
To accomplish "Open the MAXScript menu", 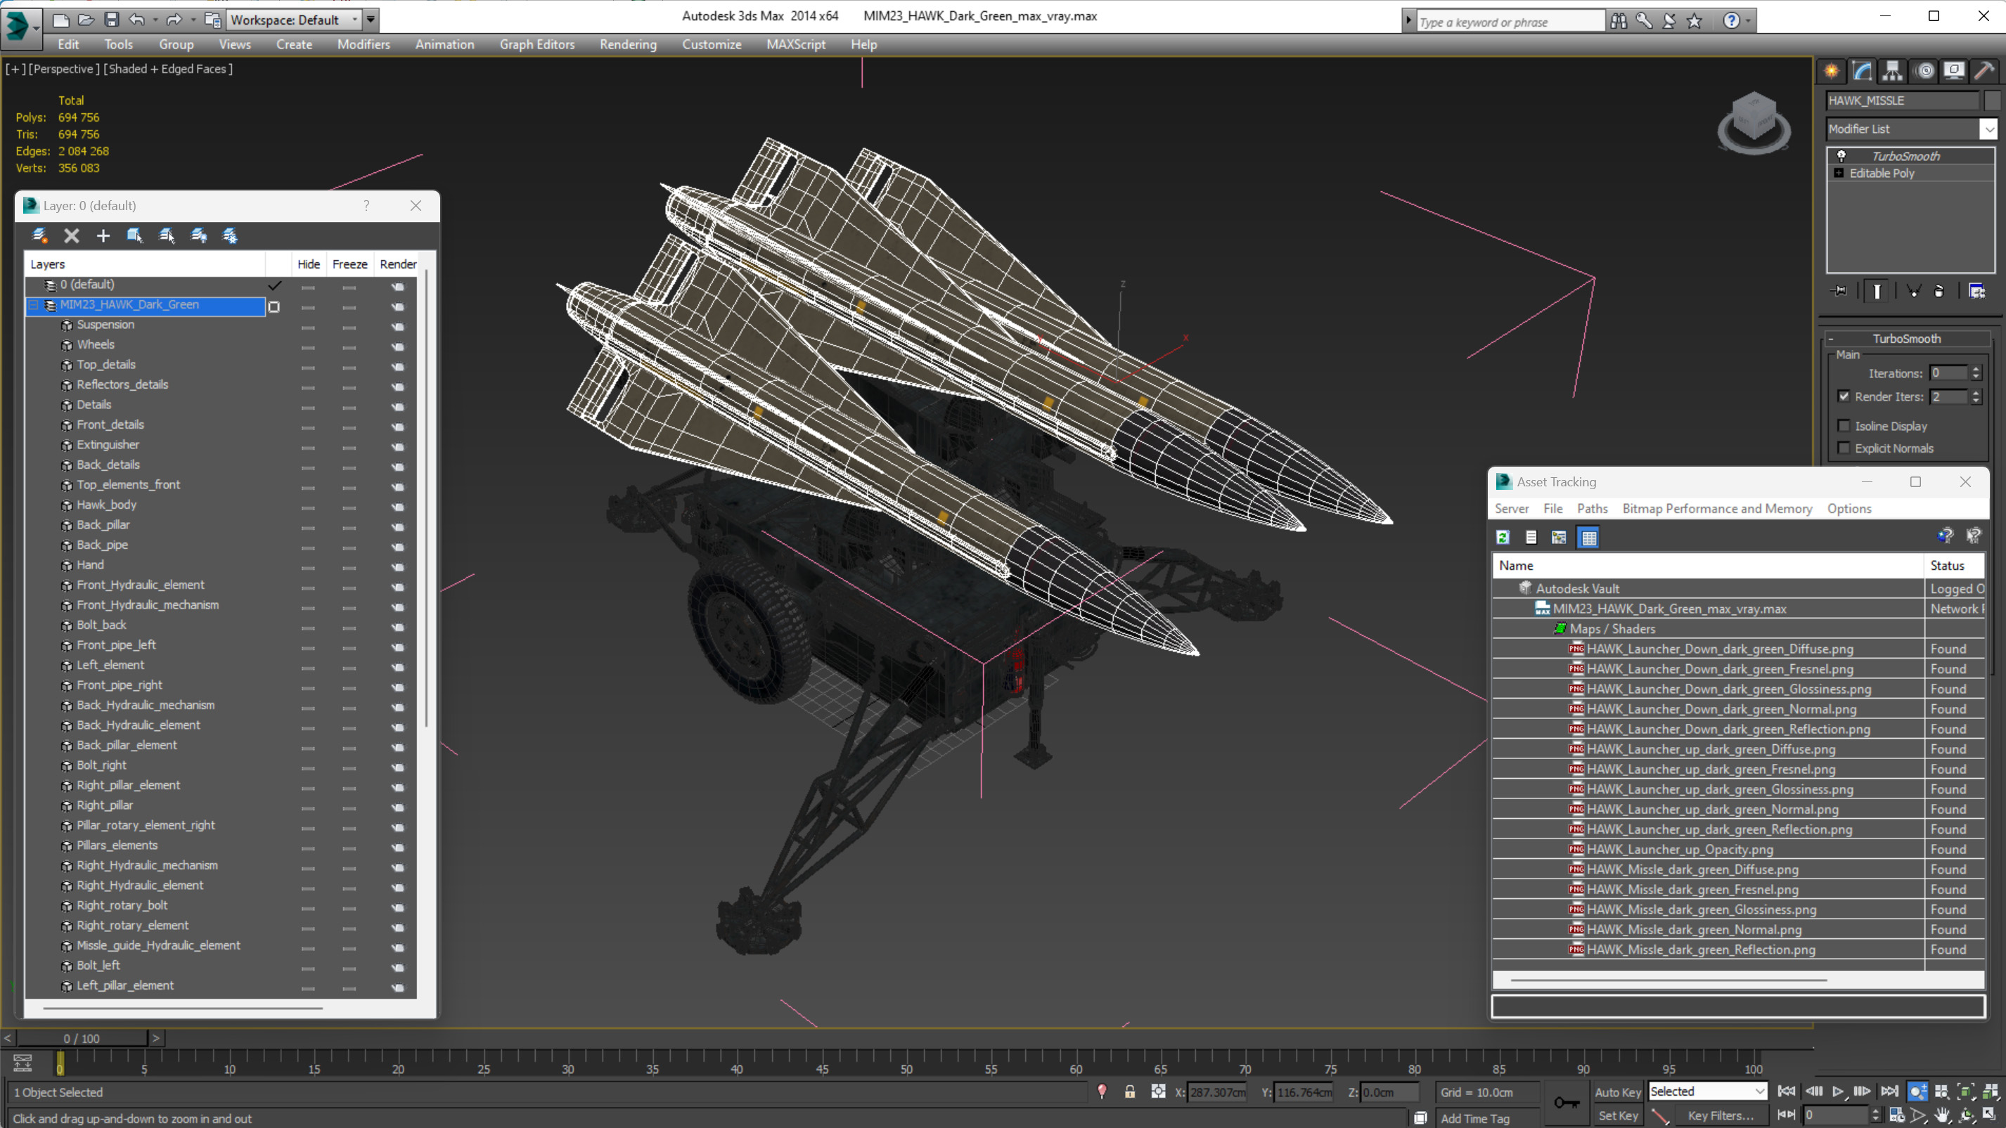I will pos(796,44).
